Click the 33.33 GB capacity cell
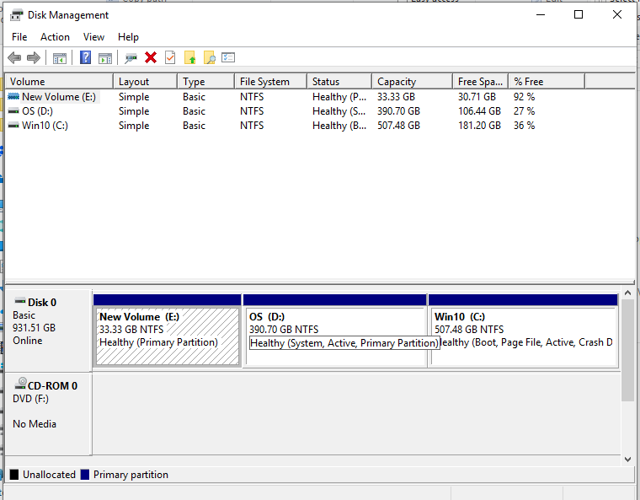640x500 pixels. tap(396, 97)
